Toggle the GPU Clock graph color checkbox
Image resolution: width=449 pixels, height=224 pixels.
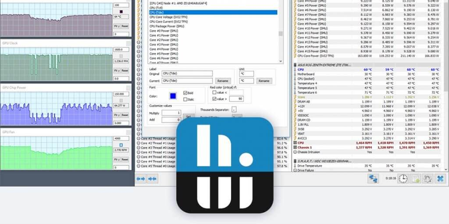pos(121,56)
